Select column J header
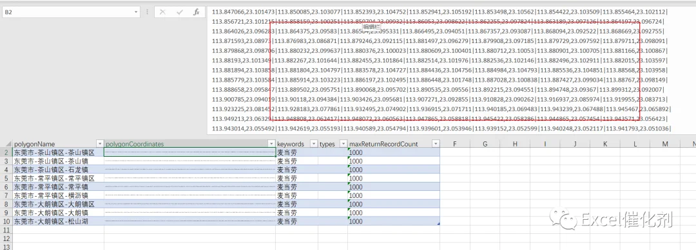This screenshot has height=250, width=696. point(575,144)
